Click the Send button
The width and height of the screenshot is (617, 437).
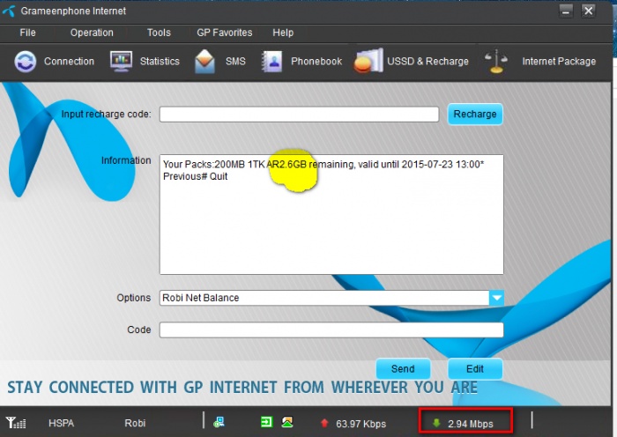tap(403, 368)
